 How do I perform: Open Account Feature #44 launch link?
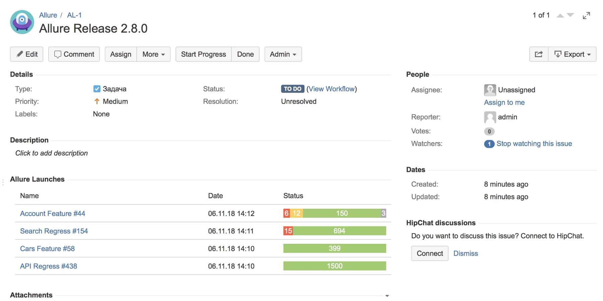pyautogui.click(x=53, y=213)
